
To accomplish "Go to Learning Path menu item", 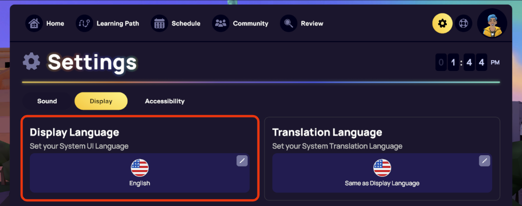I will click(118, 24).
